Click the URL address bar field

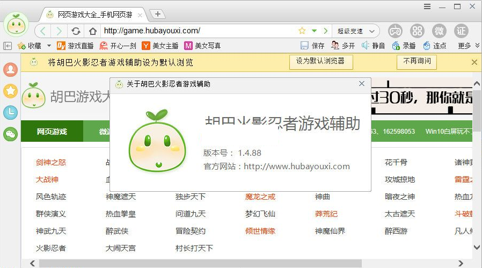(x=199, y=31)
